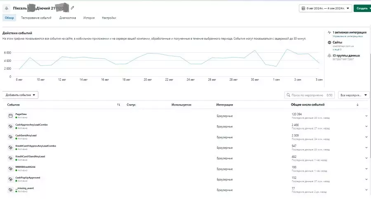The width and height of the screenshot is (371, 199).
Task: Sort events by name using sort arrows
Action: click(x=119, y=105)
